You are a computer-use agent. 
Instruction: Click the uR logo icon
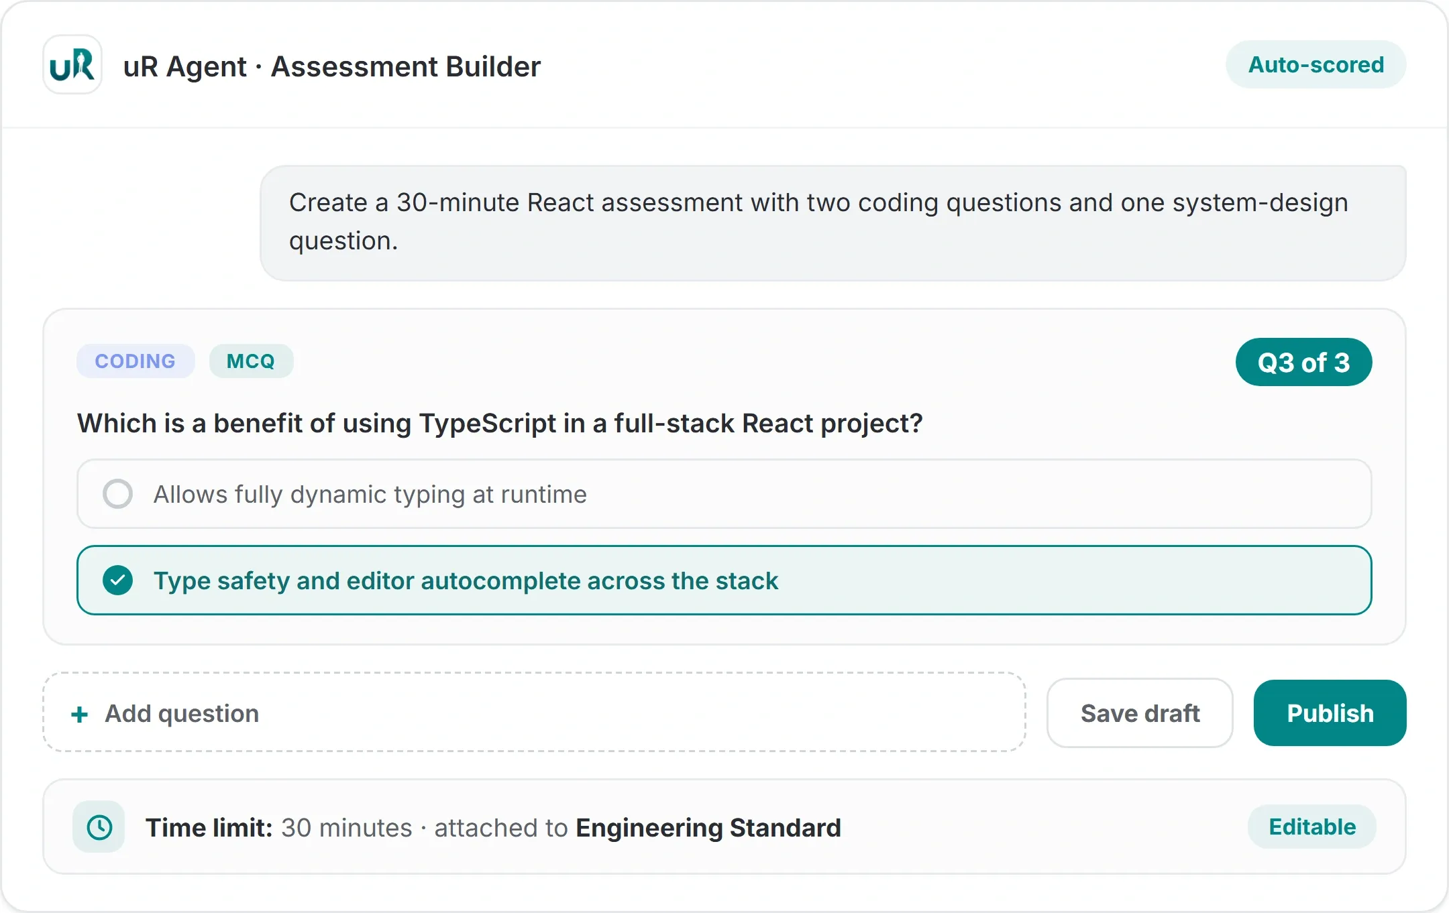(x=72, y=65)
